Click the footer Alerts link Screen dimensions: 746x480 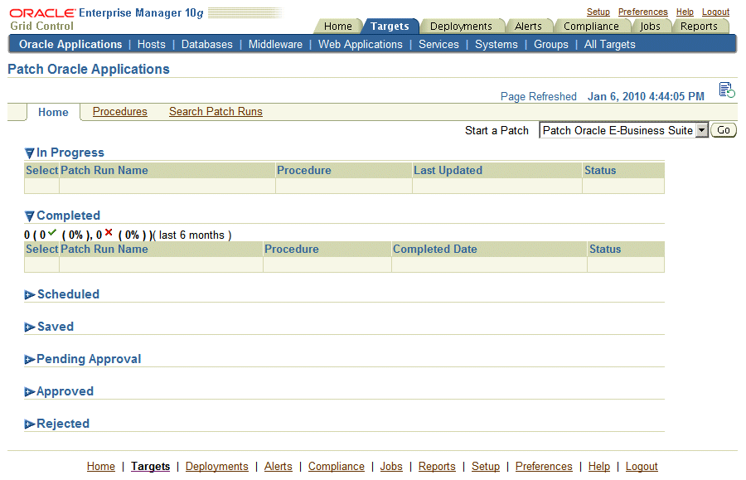tap(279, 466)
